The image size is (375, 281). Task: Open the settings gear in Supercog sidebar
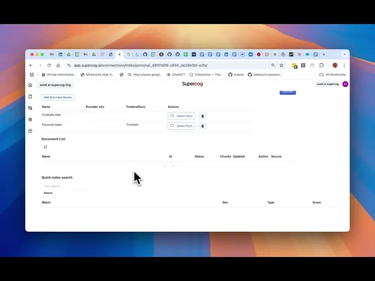[x=30, y=119]
